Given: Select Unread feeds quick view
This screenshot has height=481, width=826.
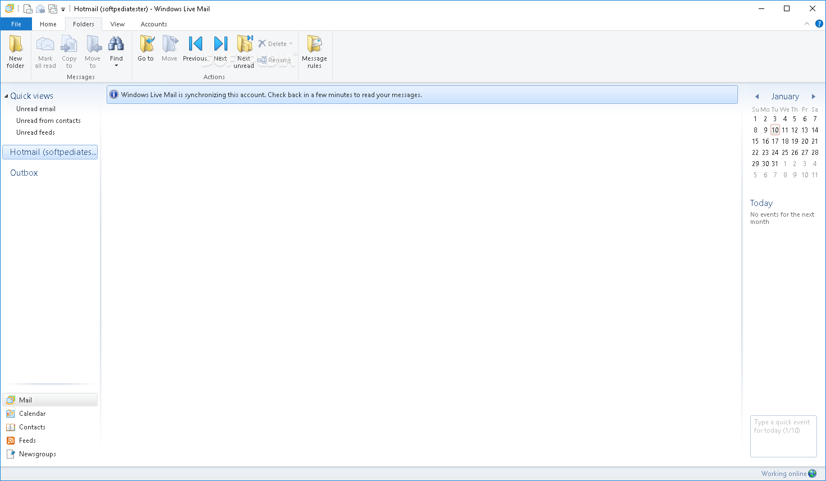Looking at the screenshot, I should 35,132.
